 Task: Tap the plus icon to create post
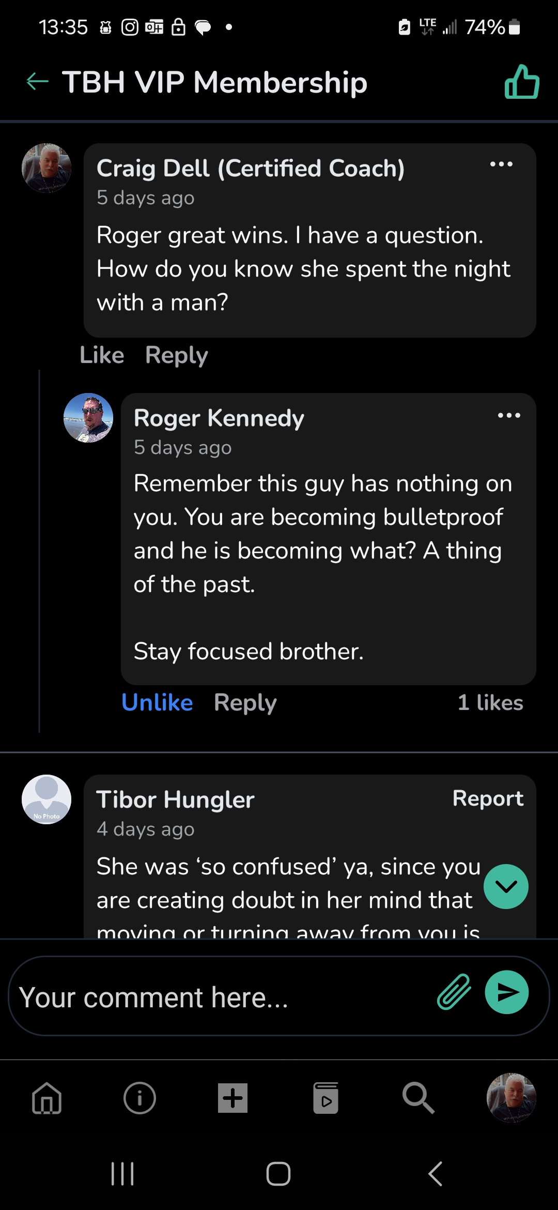[x=233, y=1097]
